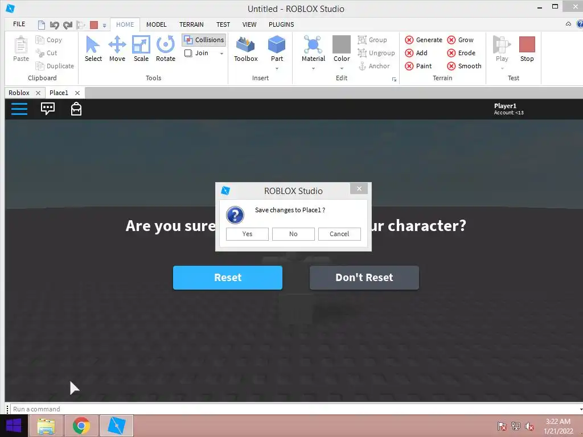Switch to the TERRAIN ribbon tab
Viewport: 583px width, 437px height.
pyautogui.click(x=191, y=24)
